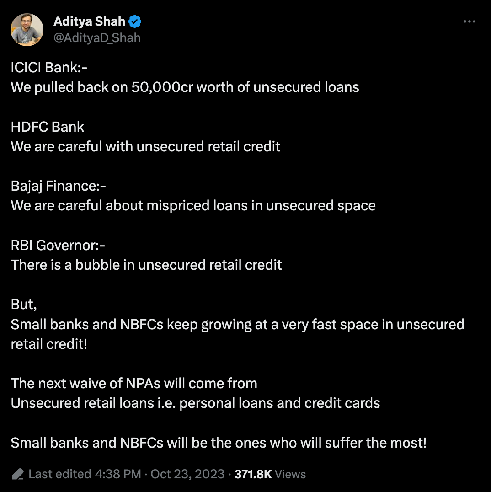Click the Views label
The height and width of the screenshot is (492, 491).
tap(290, 474)
